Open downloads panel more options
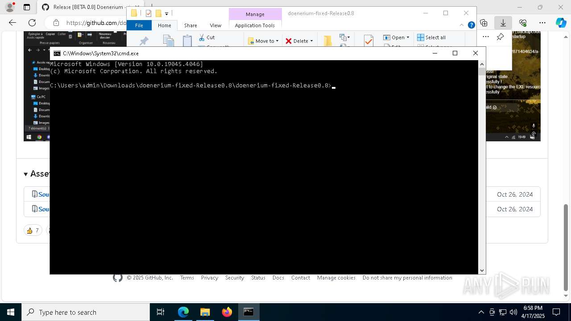Screen dimensions: 571x321 pos(486,37)
